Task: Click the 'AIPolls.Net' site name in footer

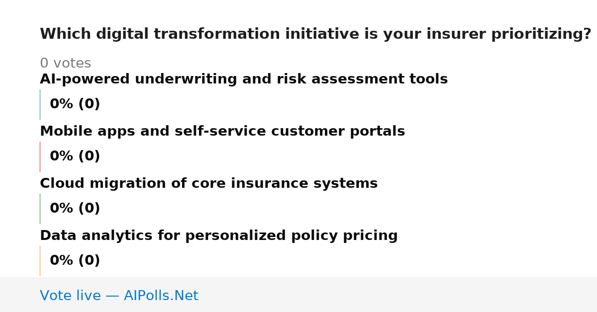Action: (x=161, y=296)
